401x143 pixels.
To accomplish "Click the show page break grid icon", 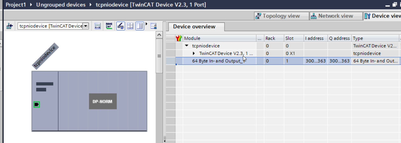I will (x=130, y=26).
